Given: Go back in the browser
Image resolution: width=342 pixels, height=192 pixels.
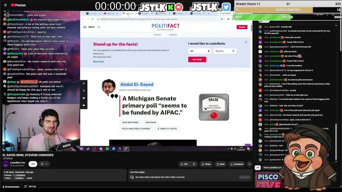Looking at the screenshot, I should coord(83,19).
